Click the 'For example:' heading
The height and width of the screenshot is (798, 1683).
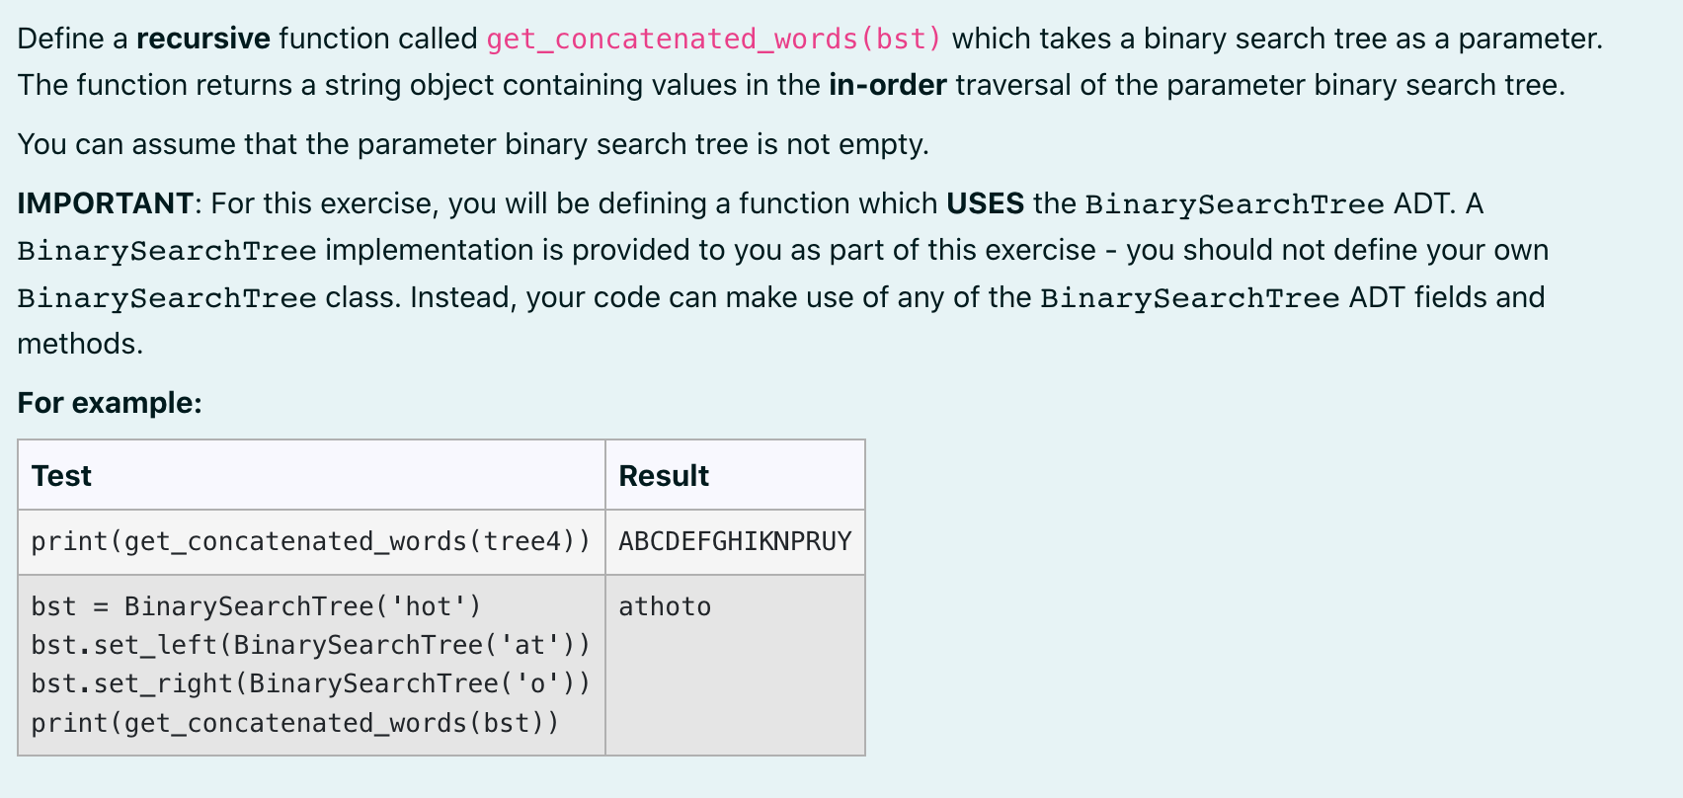pos(110,403)
